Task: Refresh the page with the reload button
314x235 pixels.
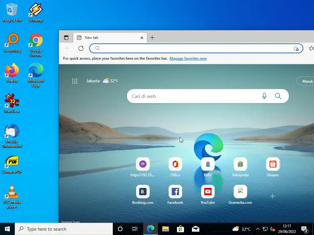Action: click(81, 48)
